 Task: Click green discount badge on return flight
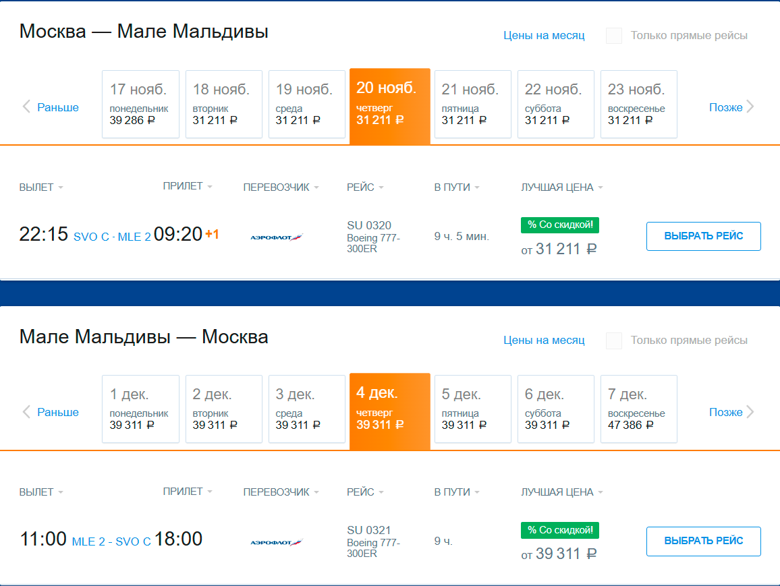coord(560,530)
